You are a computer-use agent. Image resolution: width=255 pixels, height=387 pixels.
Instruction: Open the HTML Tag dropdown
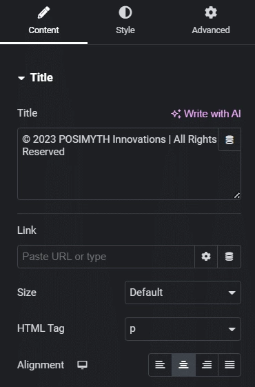(x=183, y=329)
